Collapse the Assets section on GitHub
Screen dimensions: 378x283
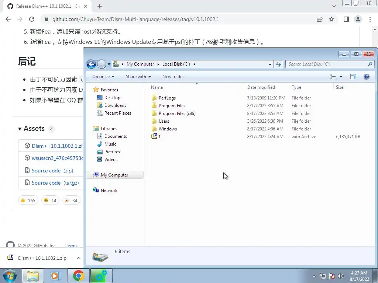click(32, 129)
